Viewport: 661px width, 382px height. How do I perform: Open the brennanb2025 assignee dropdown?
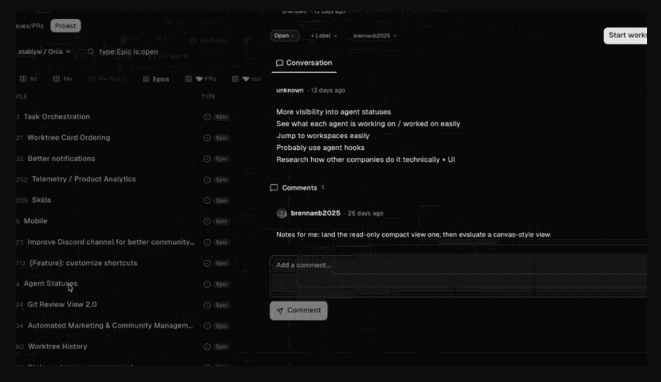click(375, 36)
